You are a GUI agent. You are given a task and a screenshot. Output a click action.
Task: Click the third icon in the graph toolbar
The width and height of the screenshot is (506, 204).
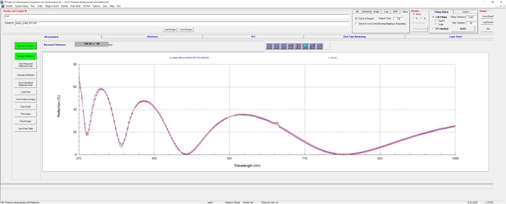[x=283, y=46]
